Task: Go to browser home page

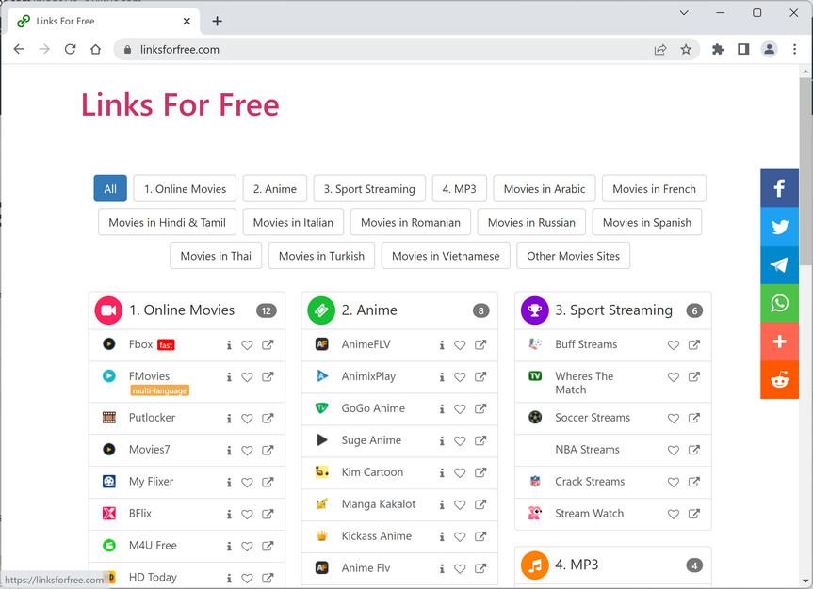Action: coord(95,49)
